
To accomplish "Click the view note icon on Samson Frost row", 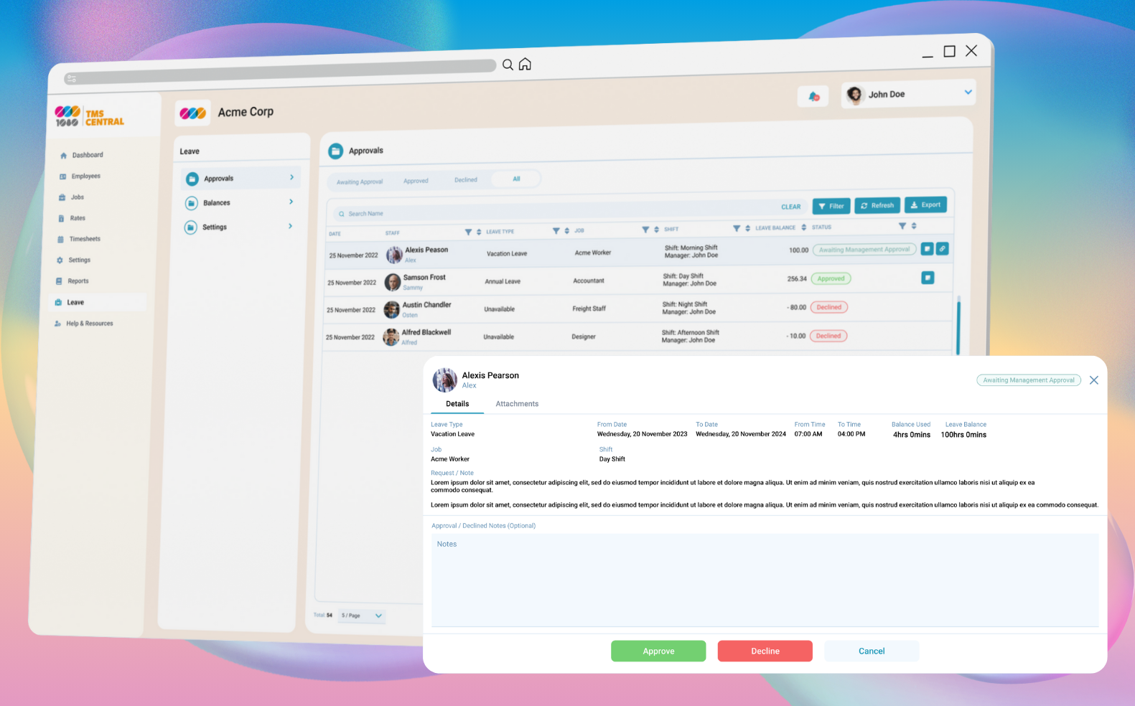I will [928, 278].
